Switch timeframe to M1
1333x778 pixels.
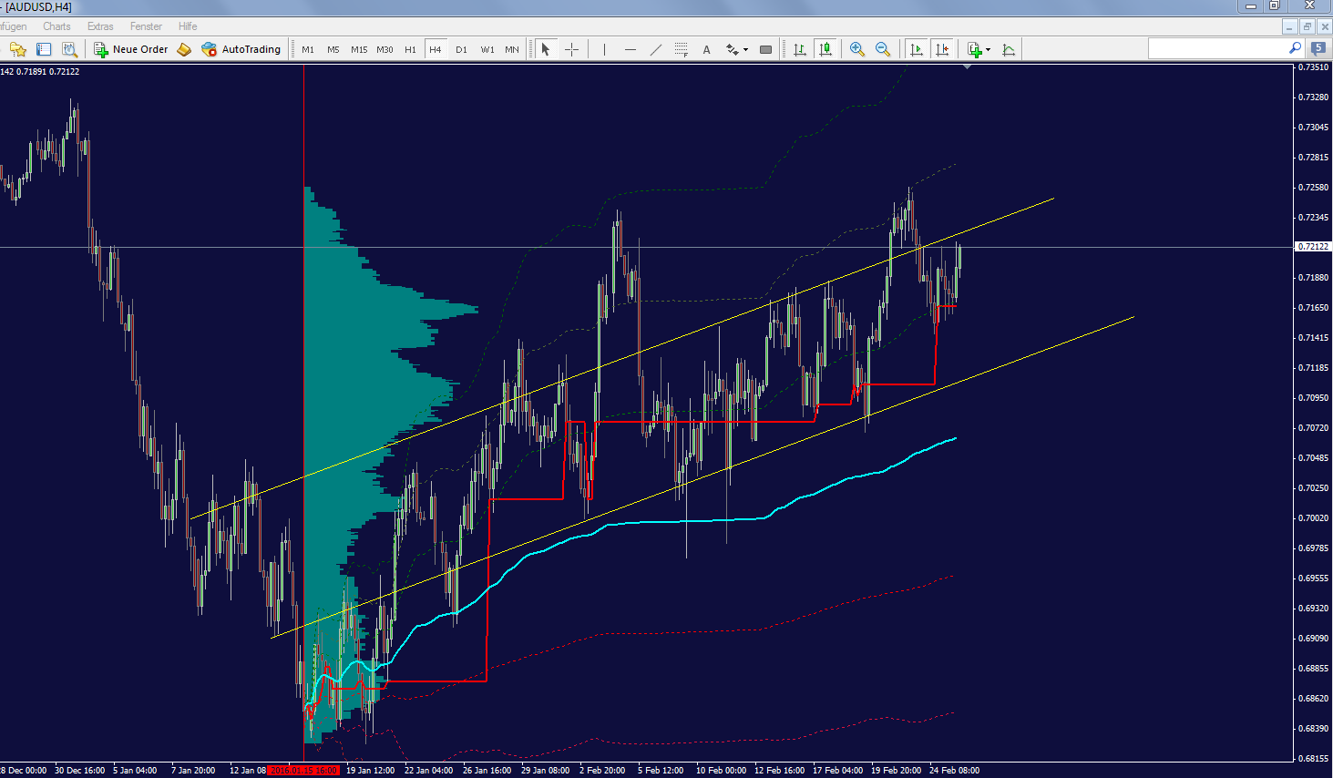308,49
